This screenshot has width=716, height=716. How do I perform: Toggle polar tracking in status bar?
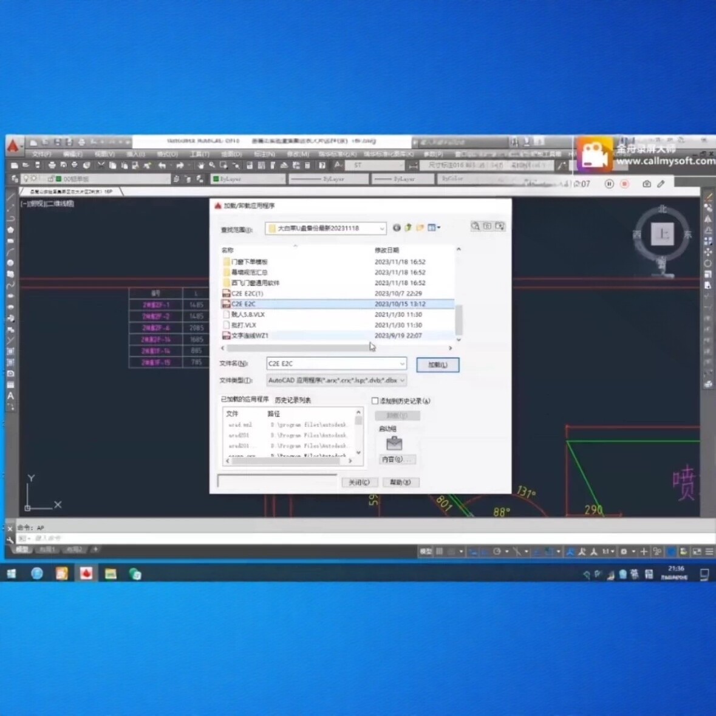point(497,551)
